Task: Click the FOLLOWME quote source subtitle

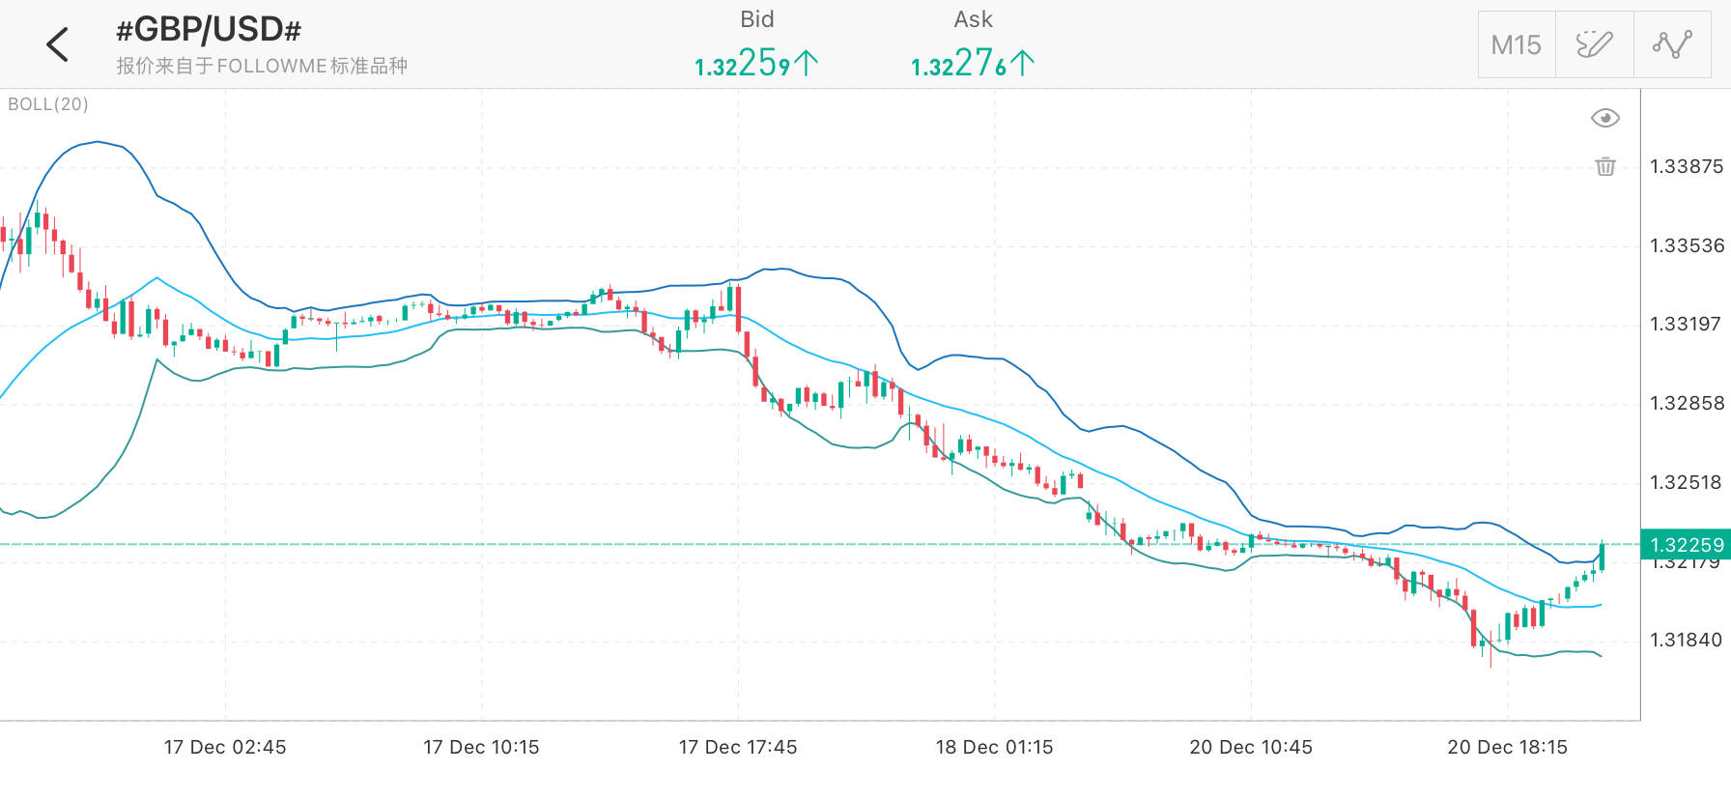Action: click(262, 66)
